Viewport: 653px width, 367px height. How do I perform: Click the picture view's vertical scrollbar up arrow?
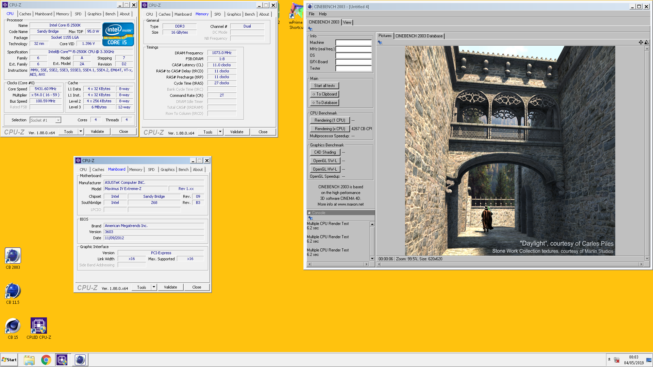point(647,49)
